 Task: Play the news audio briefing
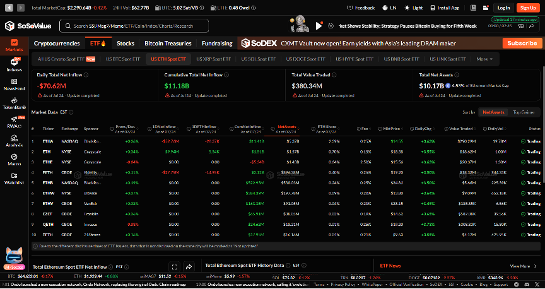pyautogui.click(x=319, y=26)
